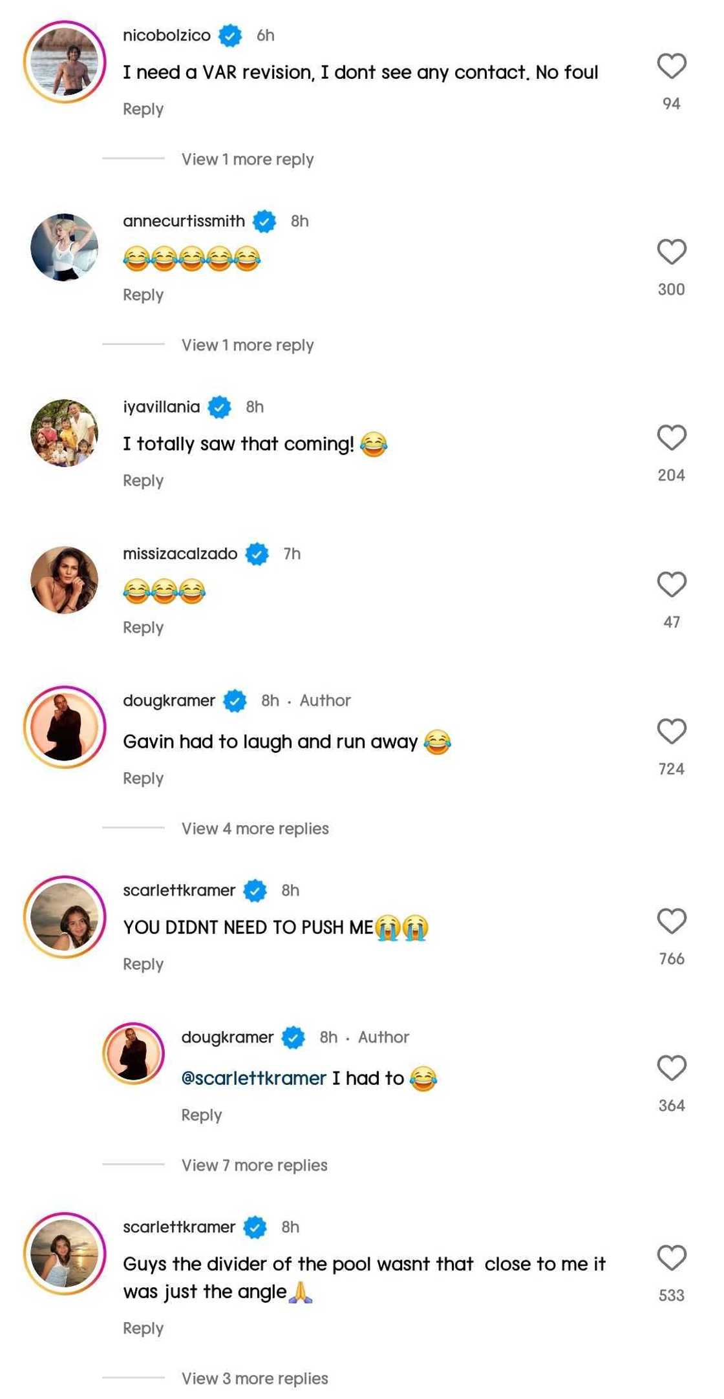The image size is (724, 1399).
Task: Open the @scarlettkramer mention link
Action: coord(253,1078)
